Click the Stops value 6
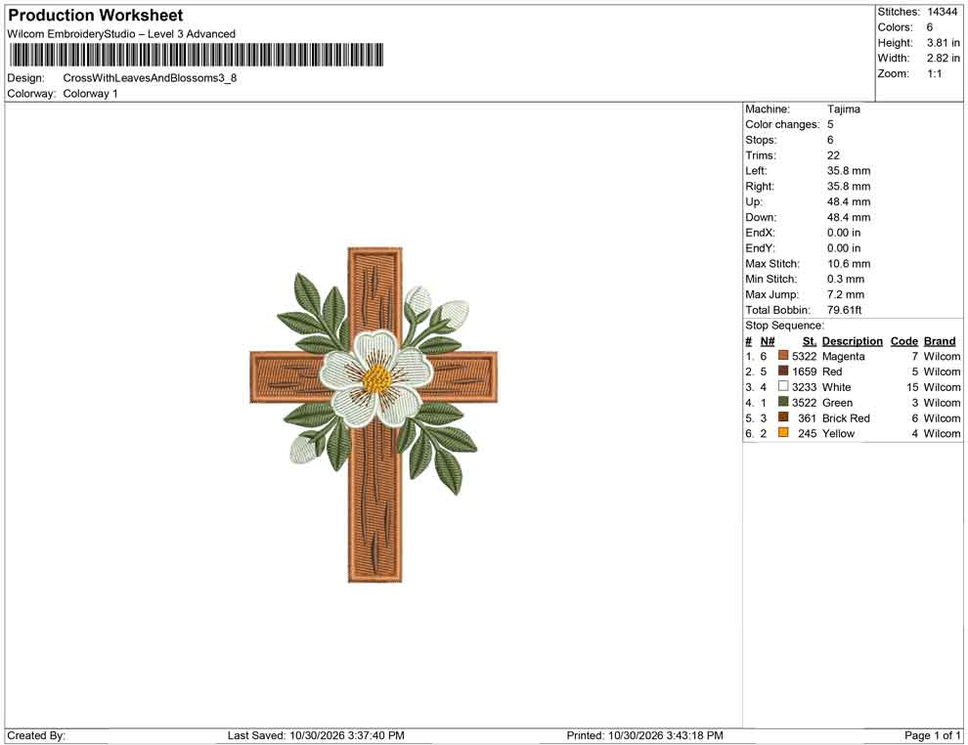Screen dimensions: 968x745 (x=830, y=140)
